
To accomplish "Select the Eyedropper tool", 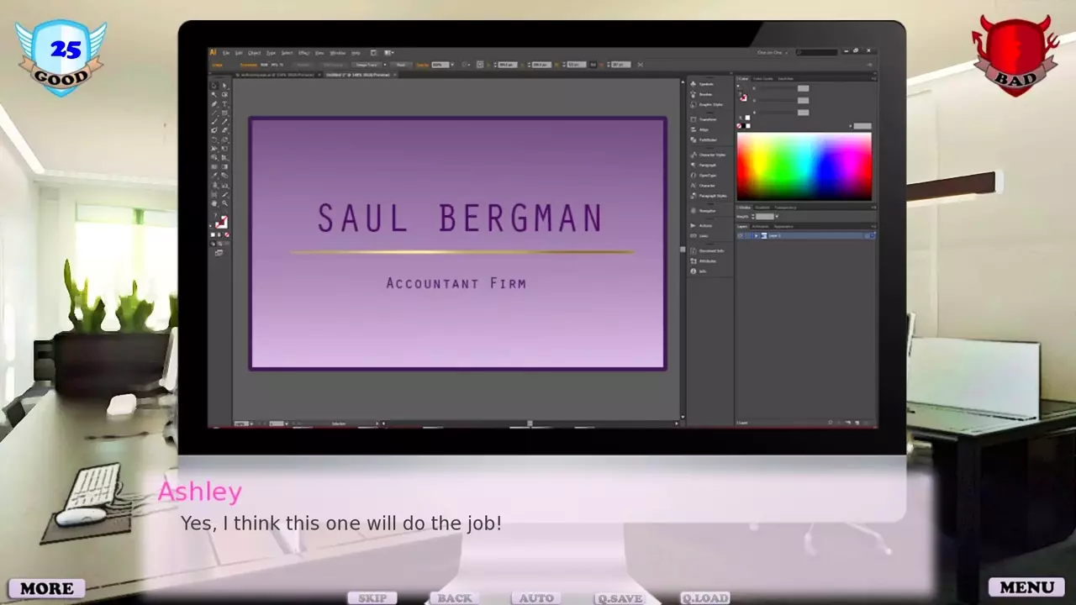I will click(x=214, y=176).
